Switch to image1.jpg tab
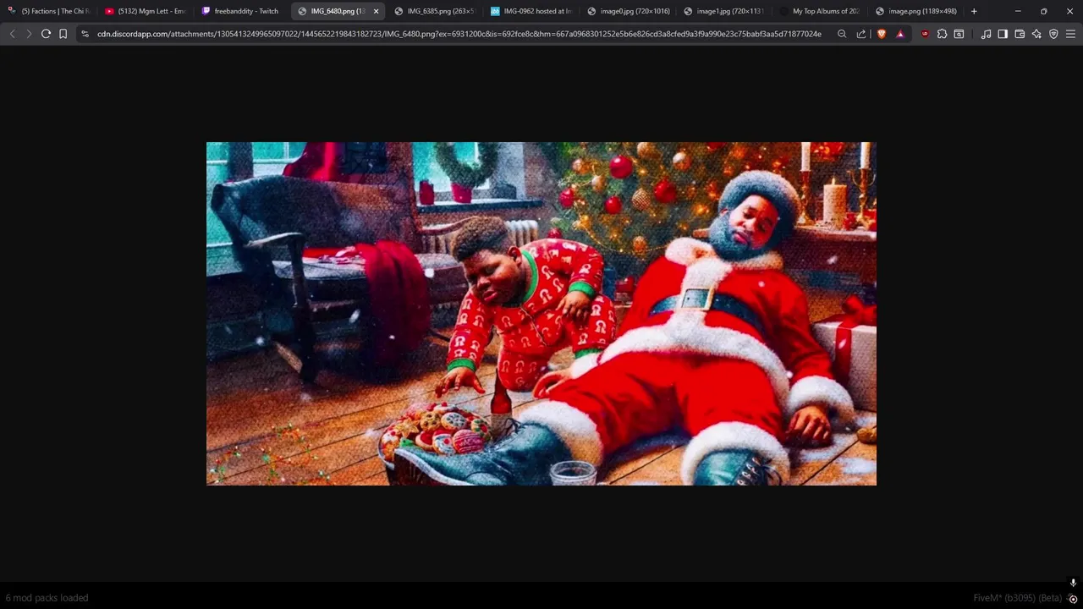Screen dimensions: 1083x609 point(724,11)
